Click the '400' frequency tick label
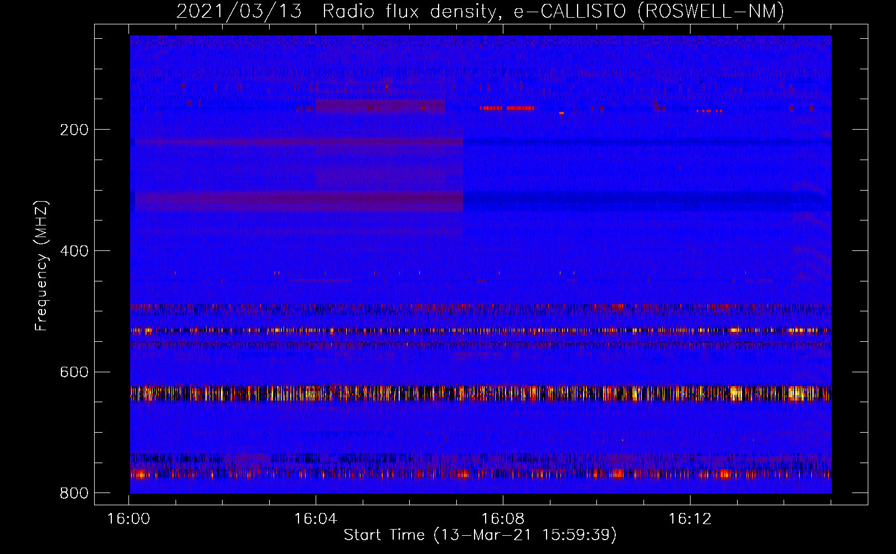This screenshot has height=554, width=896. (74, 251)
